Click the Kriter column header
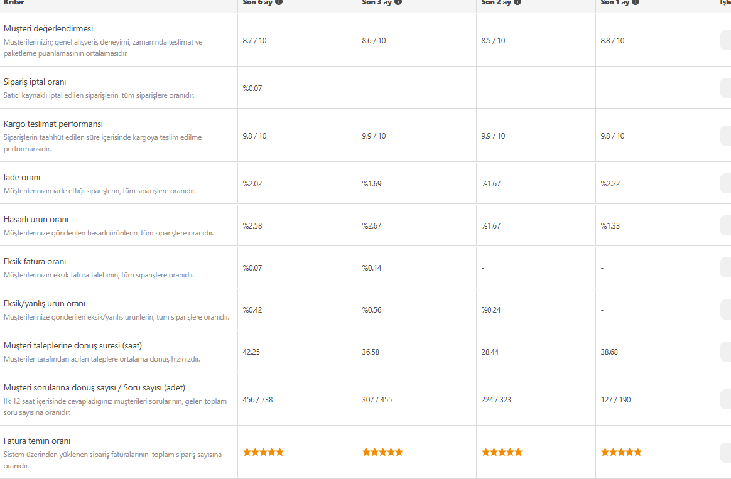The image size is (731, 479). coord(14,3)
